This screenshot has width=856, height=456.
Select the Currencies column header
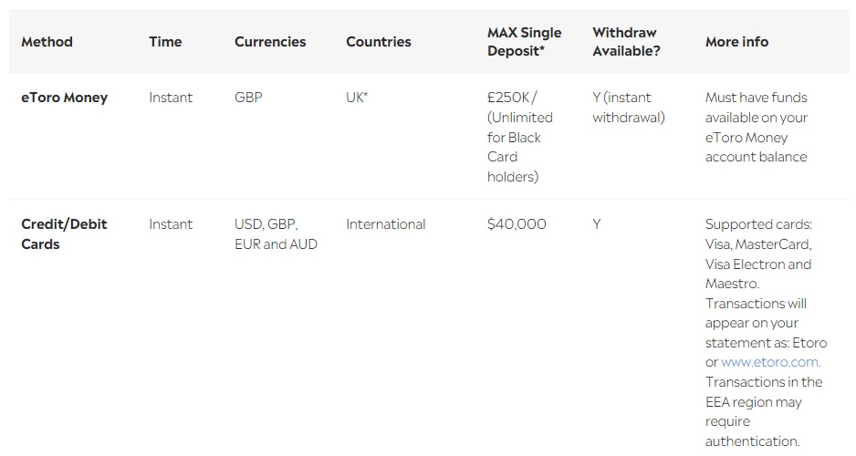pyautogui.click(x=270, y=42)
